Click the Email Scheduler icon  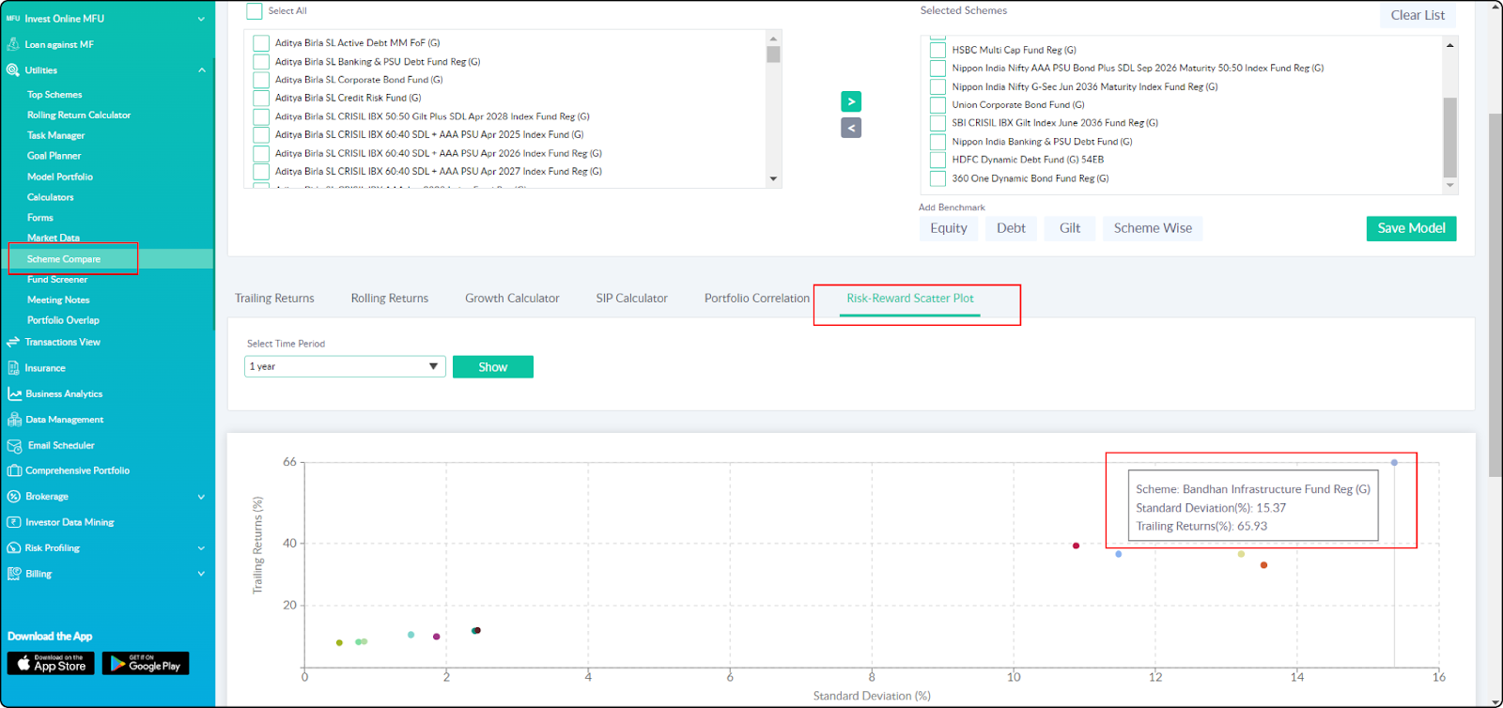[14, 445]
